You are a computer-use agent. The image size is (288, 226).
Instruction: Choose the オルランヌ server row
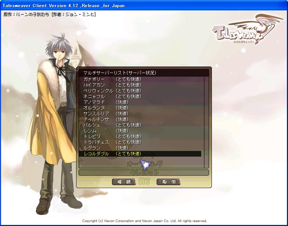pyautogui.click(x=140, y=108)
